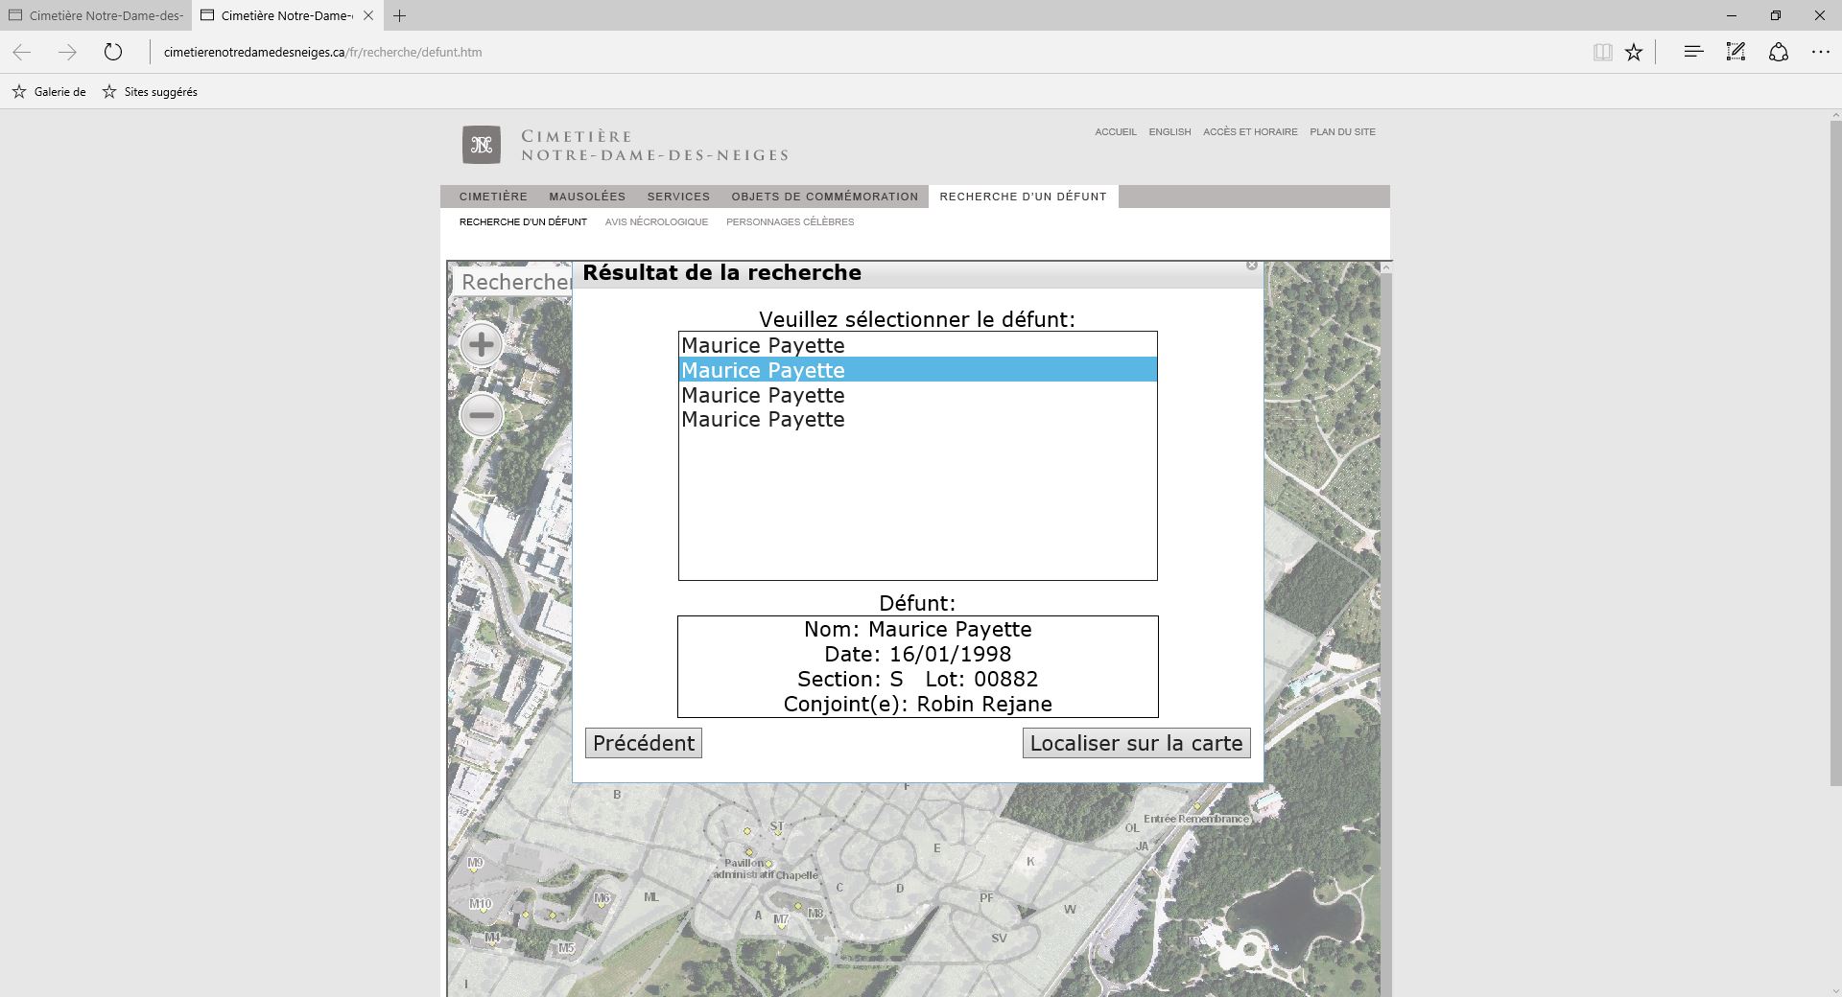Add page to favorites with star icon
Image resolution: width=1842 pixels, height=997 pixels.
pos(1634,52)
